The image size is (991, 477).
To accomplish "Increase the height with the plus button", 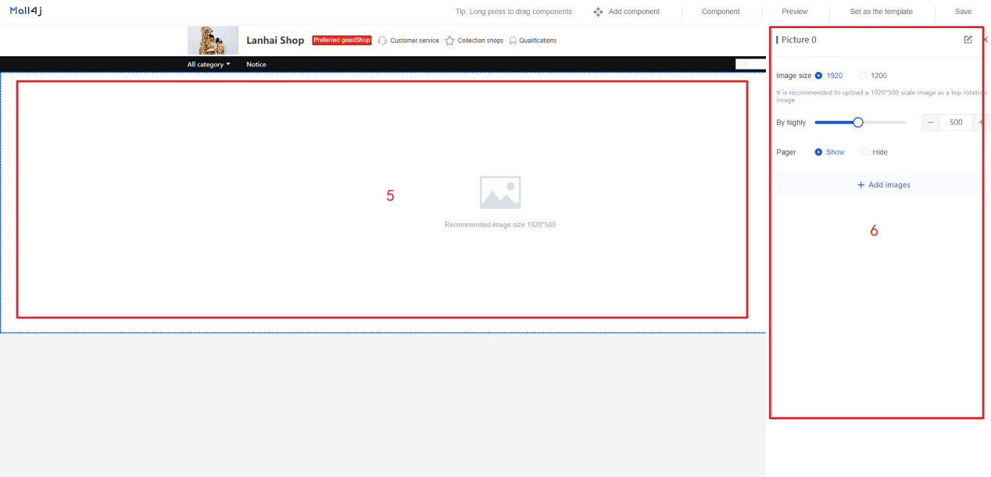I will click(x=982, y=123).
